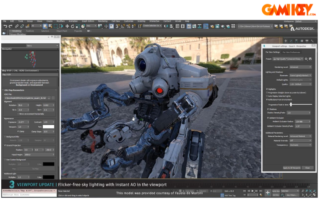The image size is (319, 199).
Task: Toggle the Reflections From Environment checkbox
Action: tap(267, 99)
